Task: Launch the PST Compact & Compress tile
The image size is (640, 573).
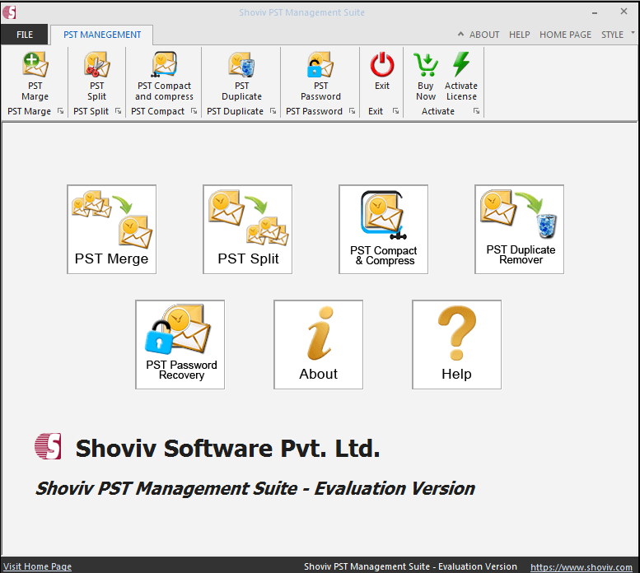Action: coord(384,229)
